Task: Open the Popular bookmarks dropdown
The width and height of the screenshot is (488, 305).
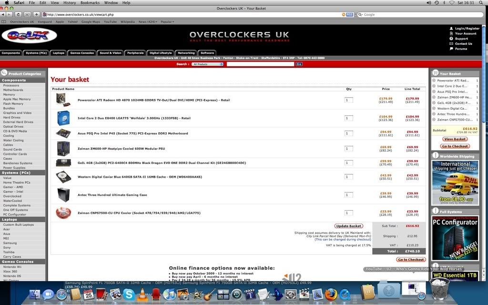Action: click(x=167, y=21)
